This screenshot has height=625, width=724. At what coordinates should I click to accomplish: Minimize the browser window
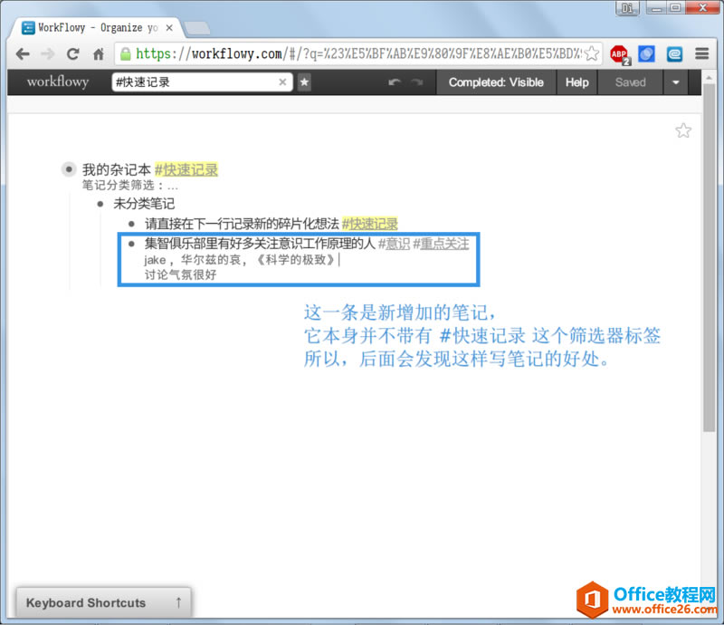point(655,8)
